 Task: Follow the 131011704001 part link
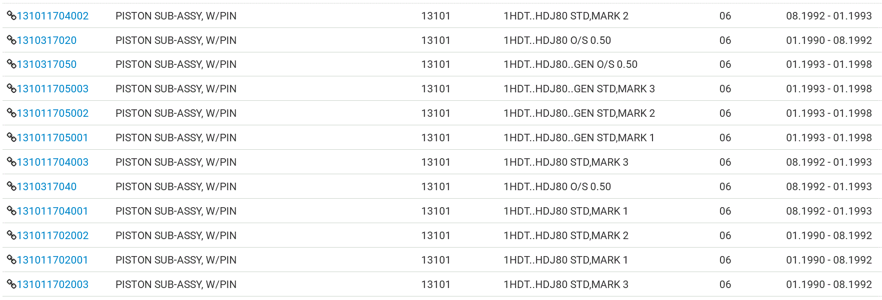(52, 211)
